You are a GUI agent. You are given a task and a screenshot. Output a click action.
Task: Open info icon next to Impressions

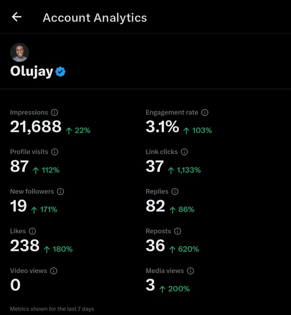[x=54, y=112]
